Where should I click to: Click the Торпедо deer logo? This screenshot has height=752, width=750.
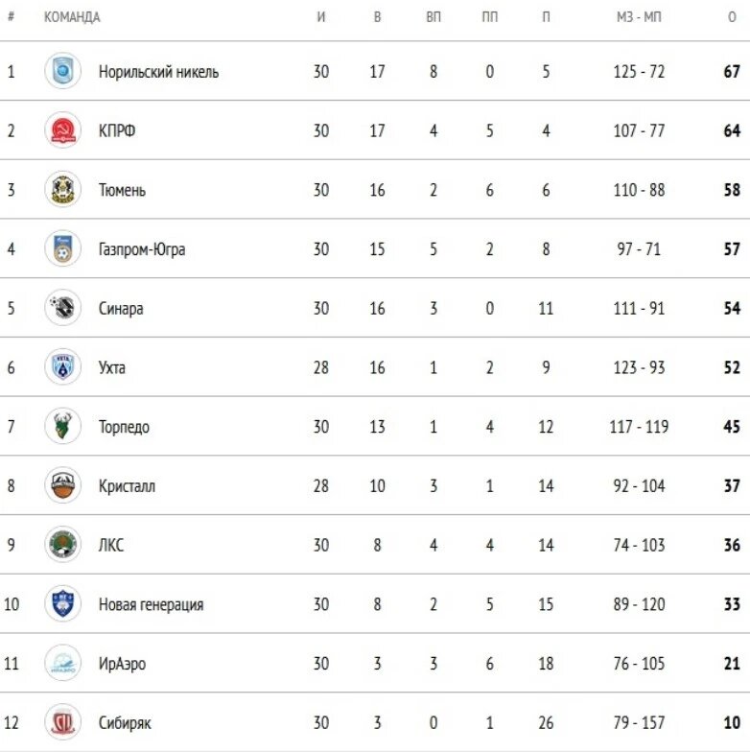(63, 426)
